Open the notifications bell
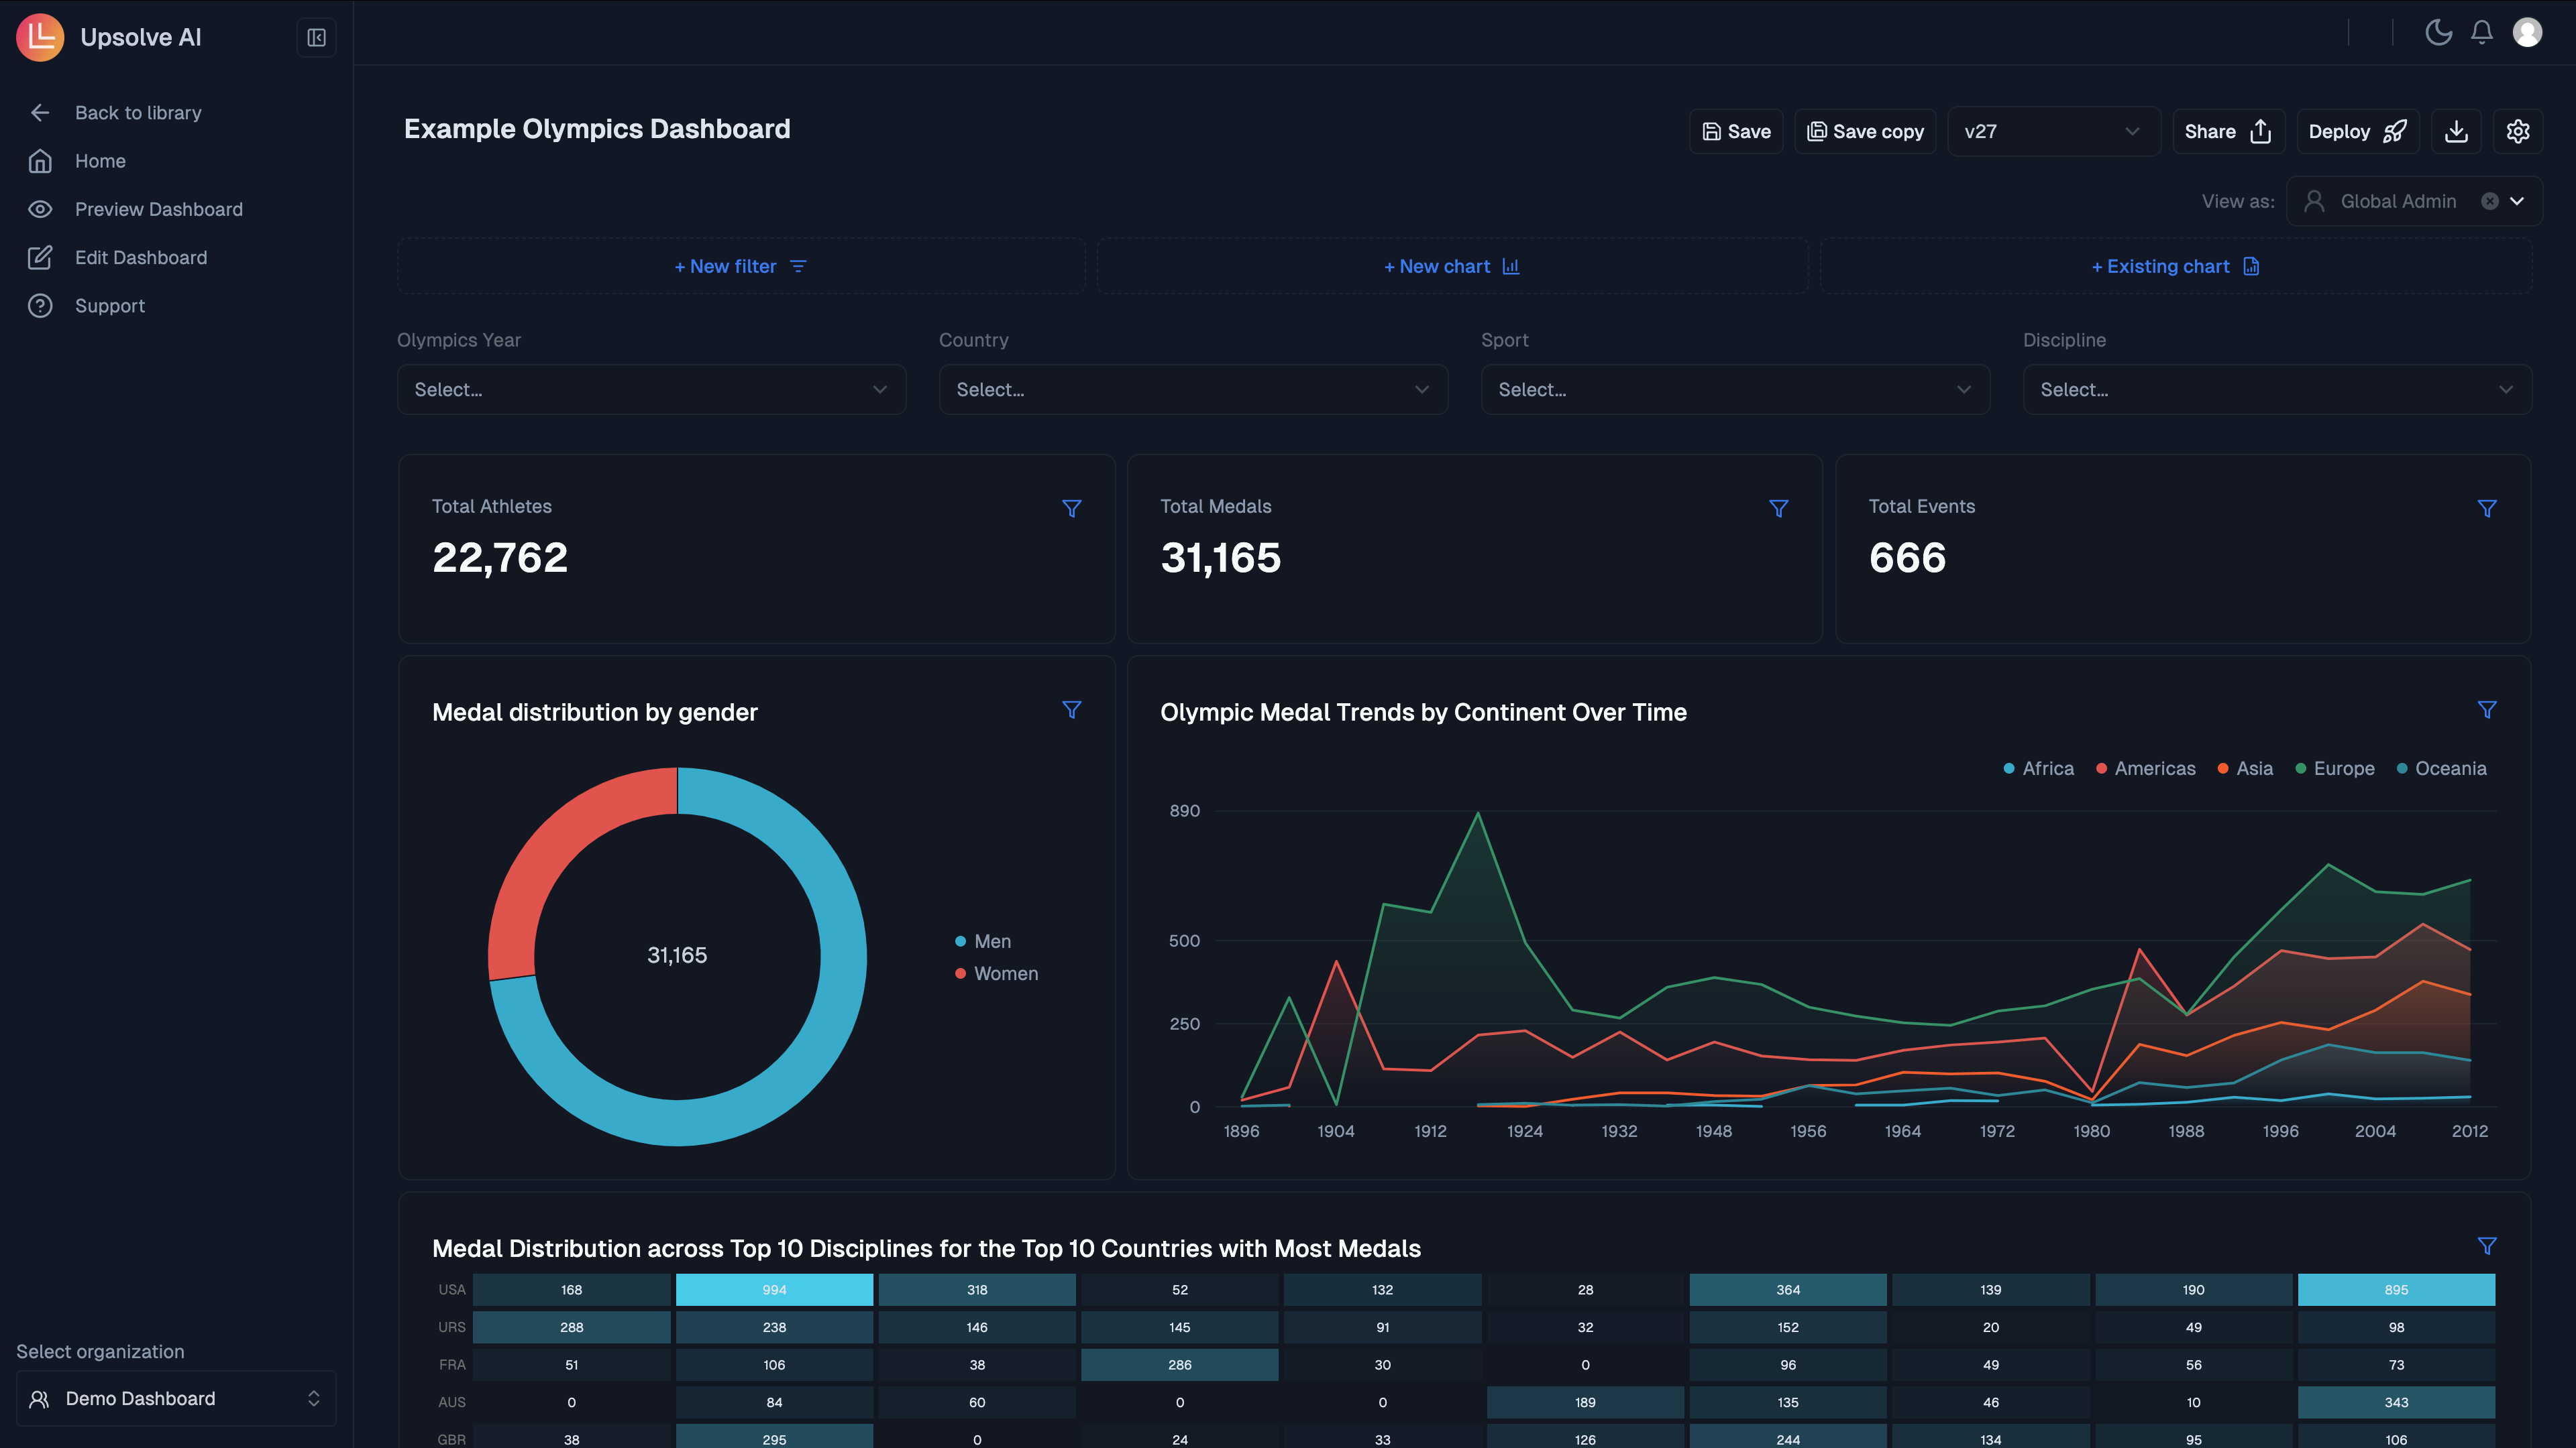Screen dimensions: 2576x1448 pyautogui.click(x=2482, y=31)
